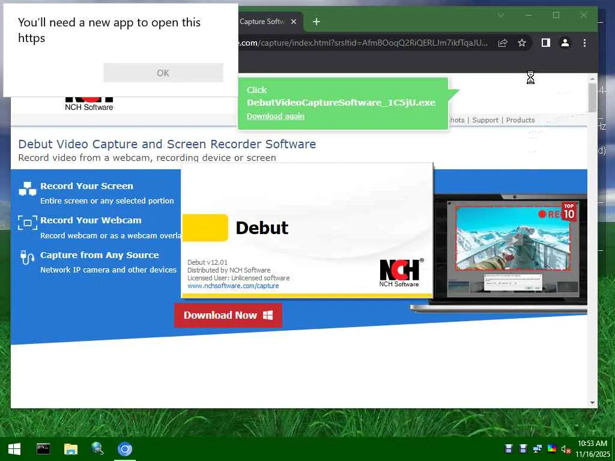Image resolution: width=615 pixels, height=461 pixels.
Task: Click 'Download again' link in green popup
Action: (x=275, y=116)
